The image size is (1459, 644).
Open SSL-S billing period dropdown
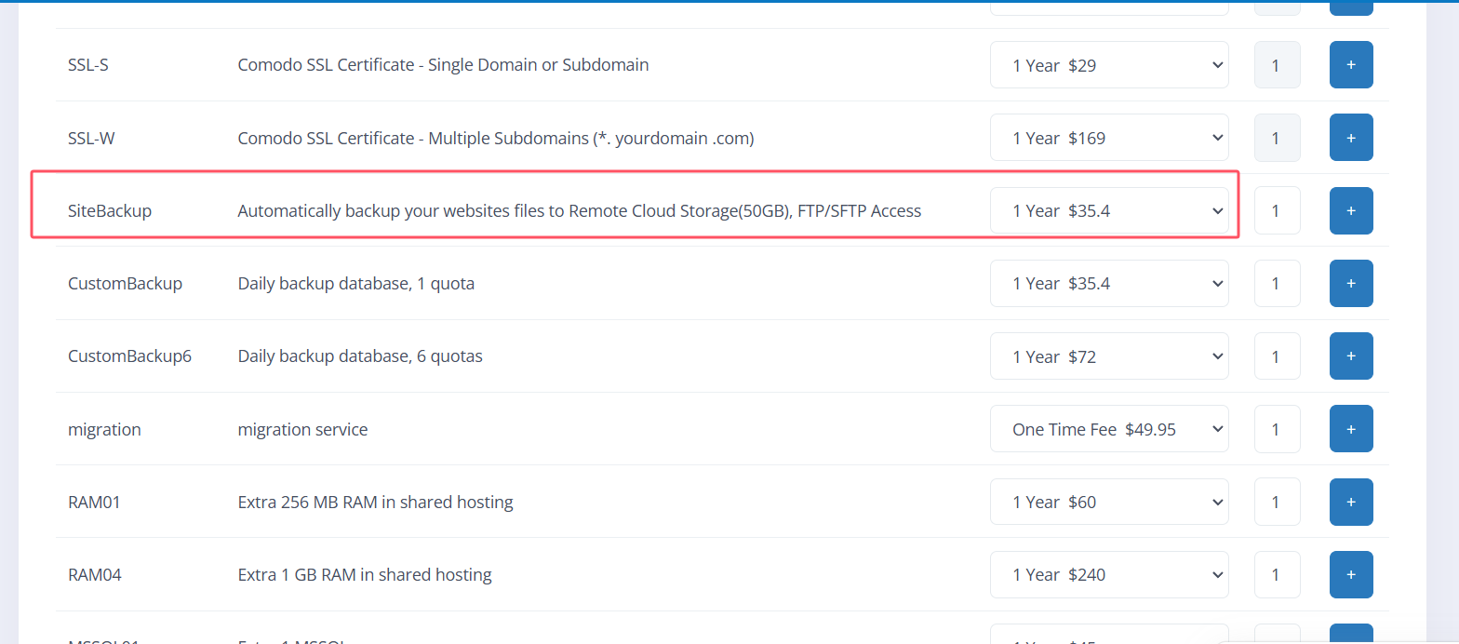1108,65
